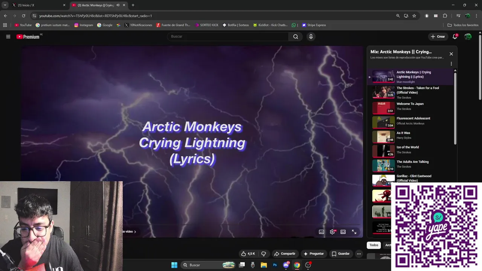Open the tab search dropdown arrow
The image size is (482, 271).
pyautogui.click(x=5, y=5)
